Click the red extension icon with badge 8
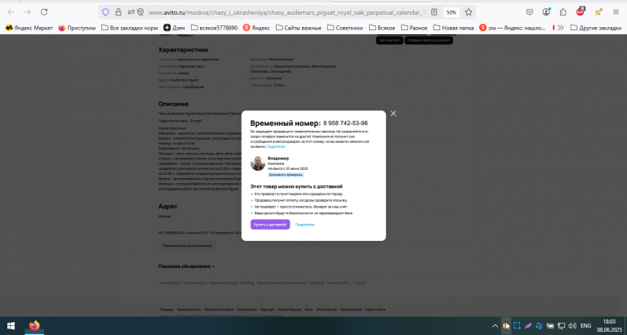Image resolution: width=627 pixels, height=335 pixels. pyautogui.click(x=580, y=11)
